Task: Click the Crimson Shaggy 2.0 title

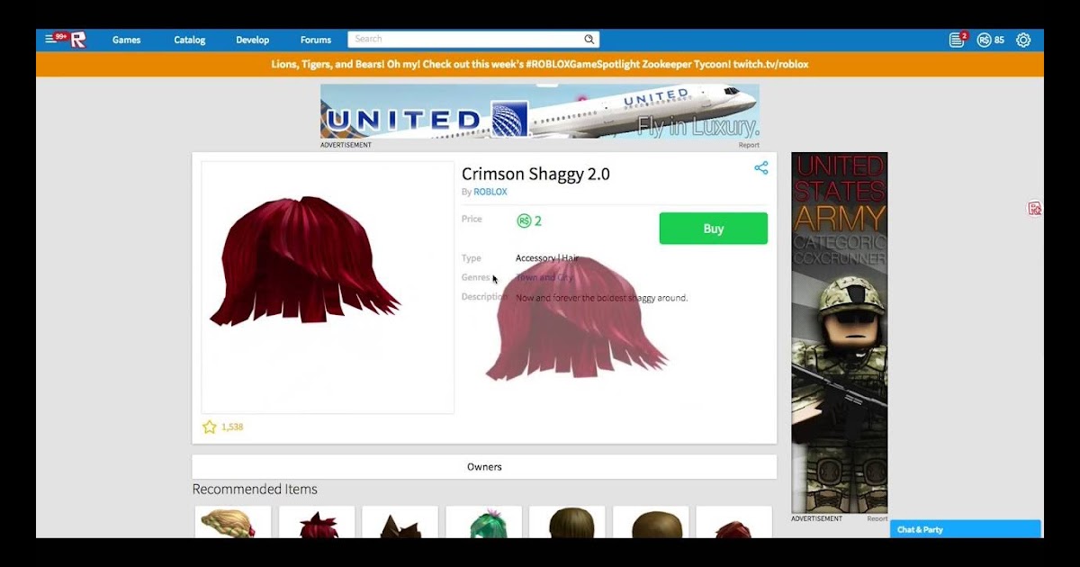Action: coord(535,174)
